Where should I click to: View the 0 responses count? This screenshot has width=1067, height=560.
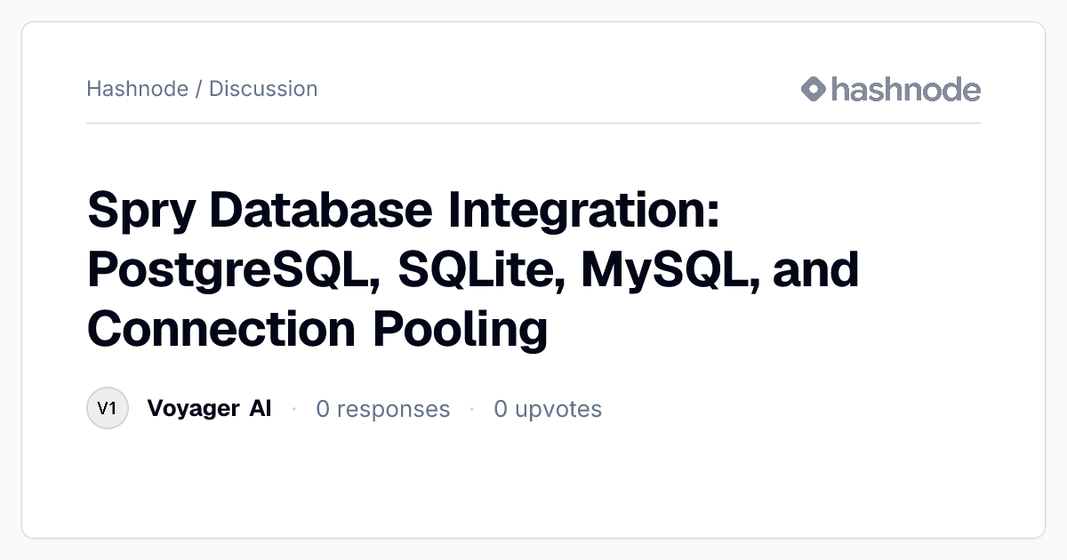[383, 409]
